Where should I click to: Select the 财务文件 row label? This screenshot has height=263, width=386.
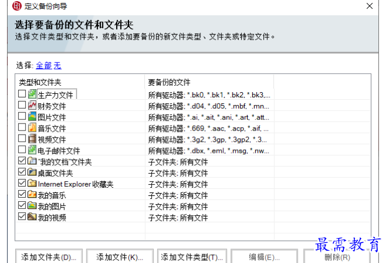(x=52, y=106)
